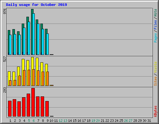The height and width of the screenshot is (124, 159).
Task: Click day 10 on the x-axis
Action: point(51,121)
